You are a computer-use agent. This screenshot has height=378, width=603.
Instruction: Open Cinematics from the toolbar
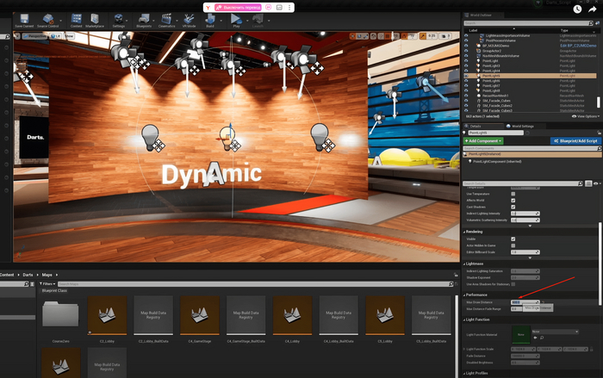click(x=165, y=19)
